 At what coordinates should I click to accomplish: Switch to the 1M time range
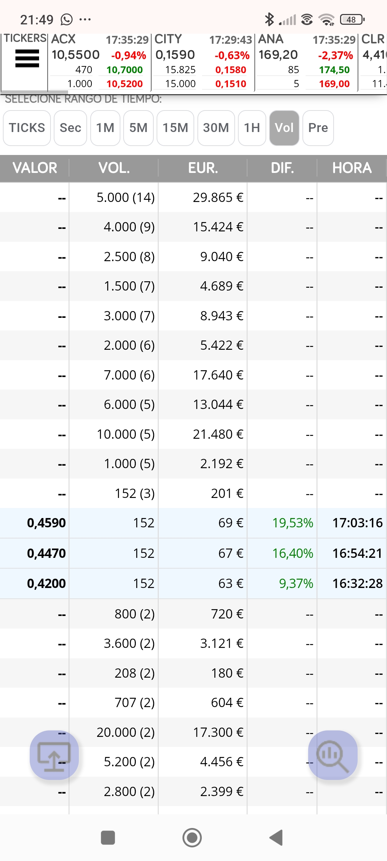click(105, 128)
